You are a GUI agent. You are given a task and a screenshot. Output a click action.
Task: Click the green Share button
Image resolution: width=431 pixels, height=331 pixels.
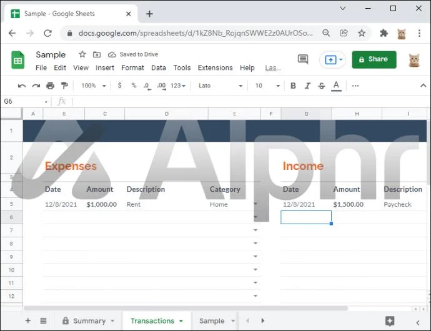pos(374,59)
